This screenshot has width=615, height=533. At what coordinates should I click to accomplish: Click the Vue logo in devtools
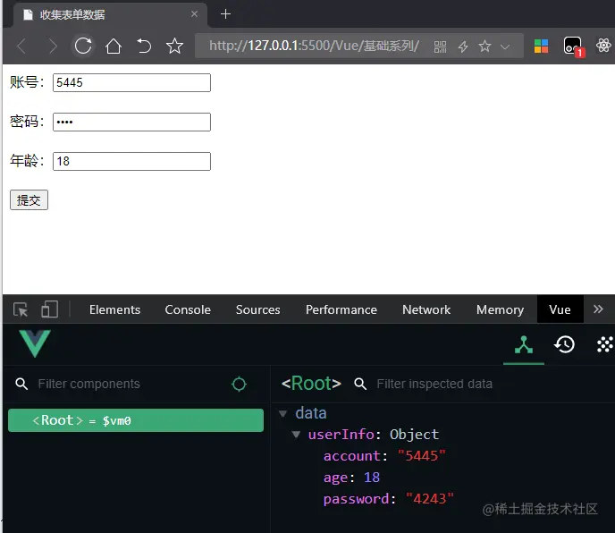pyautogui.click(x=35, y=343)
